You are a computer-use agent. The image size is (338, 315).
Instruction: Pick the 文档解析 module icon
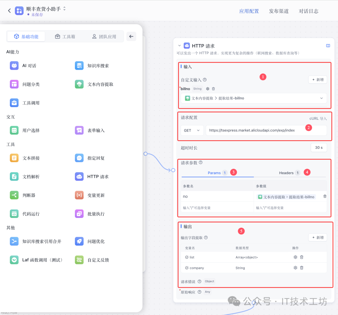(x=14, y=177)
